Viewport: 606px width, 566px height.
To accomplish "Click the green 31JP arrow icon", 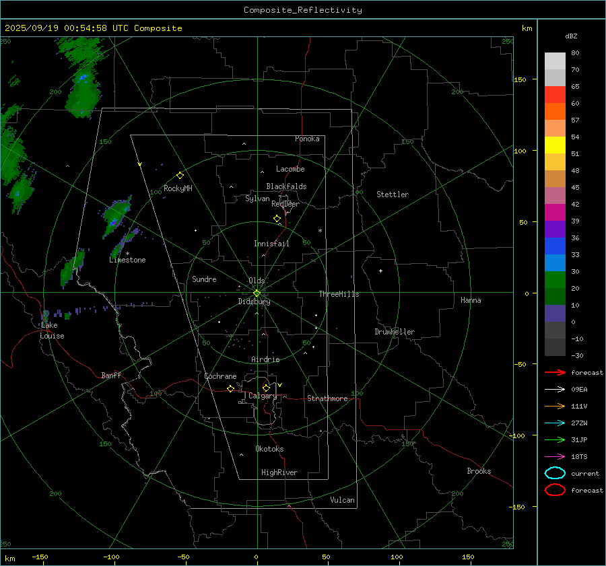I will point(555,439).
